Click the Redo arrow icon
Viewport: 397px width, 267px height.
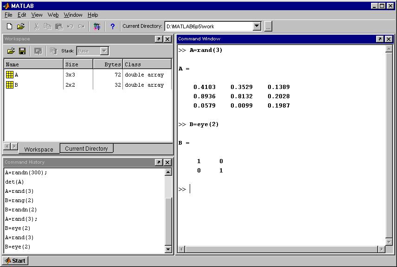click(81, 26)
